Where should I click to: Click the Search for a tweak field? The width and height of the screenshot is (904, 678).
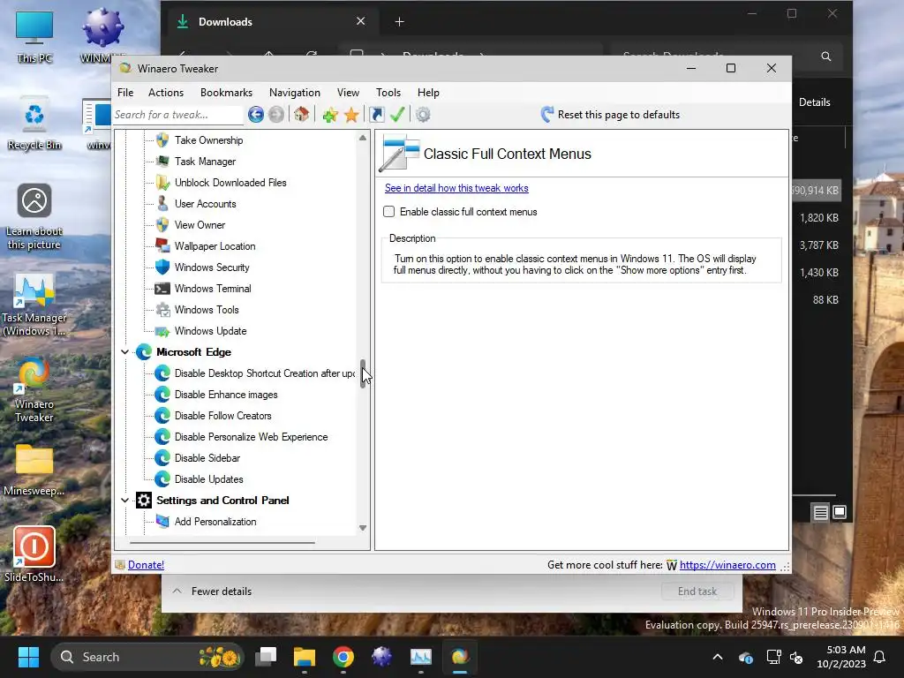tap(177, 115)
